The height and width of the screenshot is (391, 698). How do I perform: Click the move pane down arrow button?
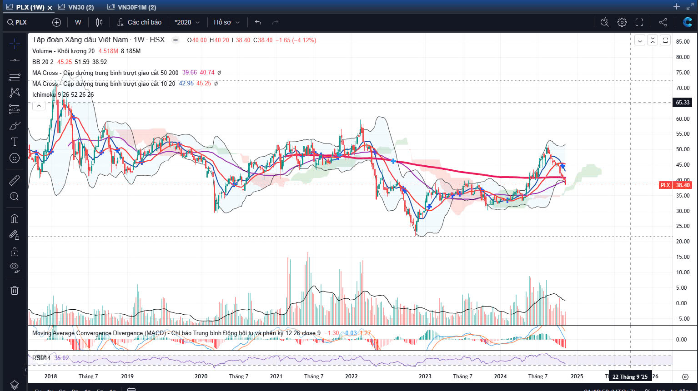[640, 40]
